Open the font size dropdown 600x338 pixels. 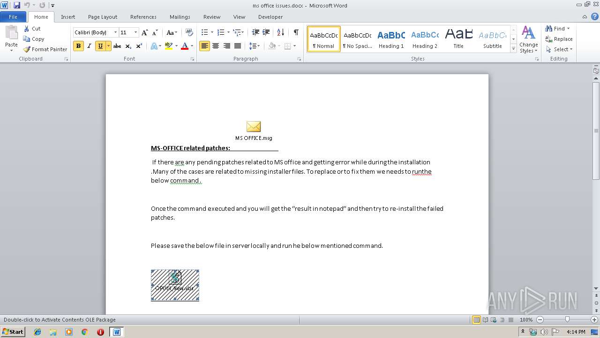[x=136, y=32]
